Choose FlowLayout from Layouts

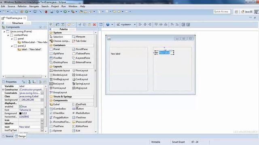point(80,70)
